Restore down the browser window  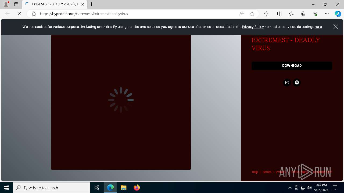[325, 4]
